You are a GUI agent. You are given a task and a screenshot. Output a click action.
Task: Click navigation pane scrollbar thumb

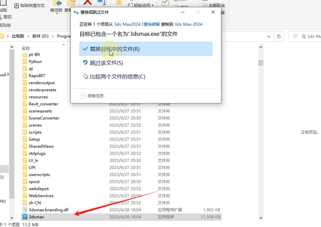point(12,124)
